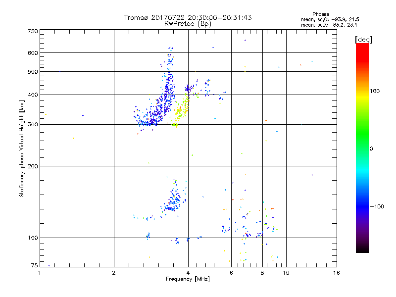Click the "mean, sd,O: -93.9, 21.5" line
396x297 pixels.
tap(330, 19)
